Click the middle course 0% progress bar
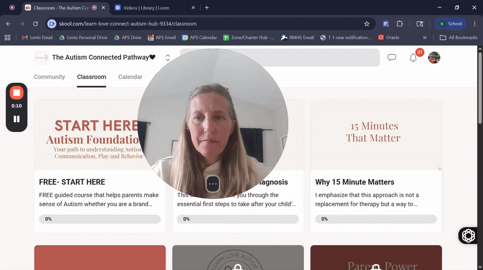This screenshot has height=270, width=483. click(238, 219)
